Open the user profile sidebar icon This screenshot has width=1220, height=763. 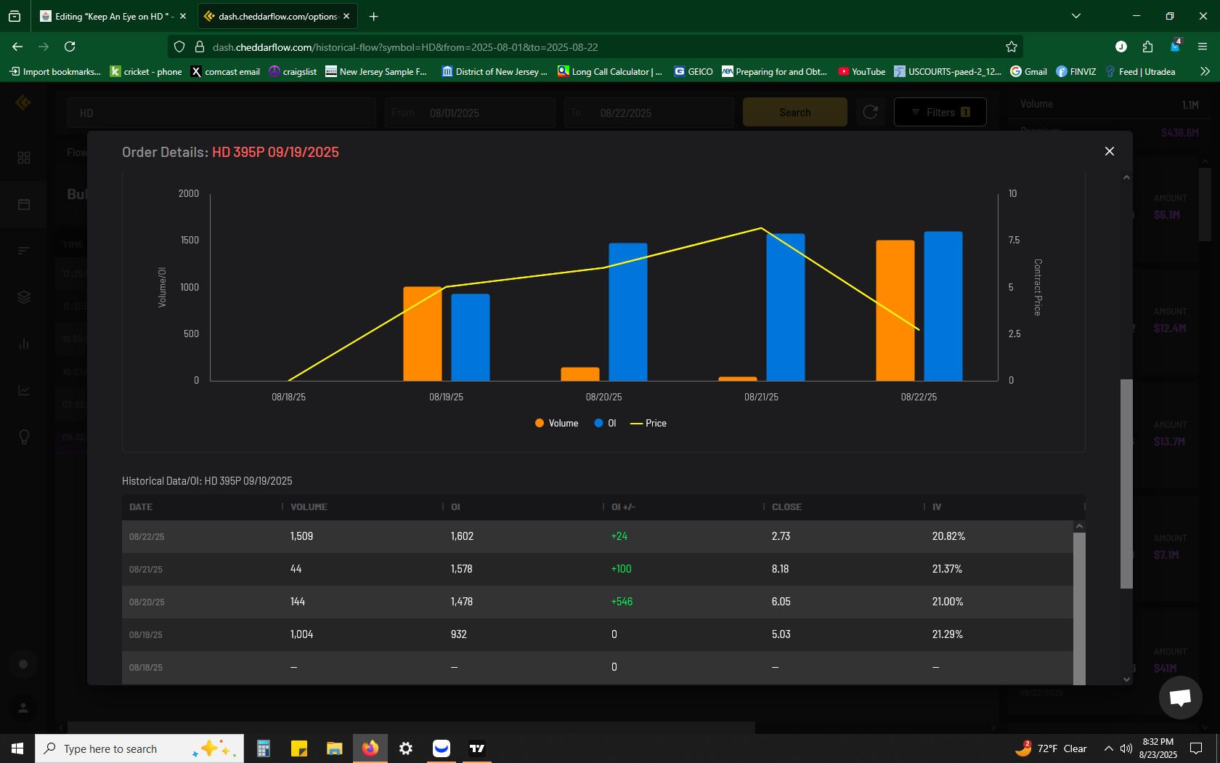23,708
